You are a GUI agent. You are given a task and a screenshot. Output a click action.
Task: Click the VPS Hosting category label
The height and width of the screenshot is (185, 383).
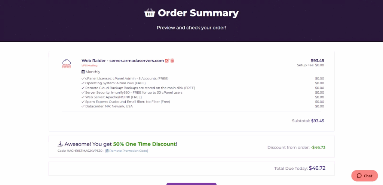coord(89,66)
